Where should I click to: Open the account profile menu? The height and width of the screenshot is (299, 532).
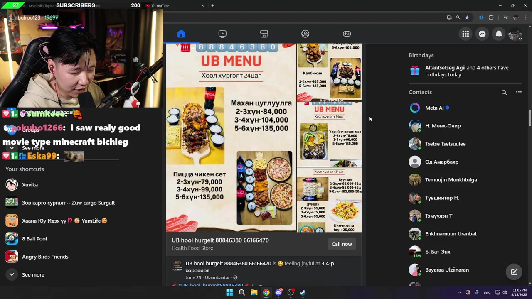[515, 34]
